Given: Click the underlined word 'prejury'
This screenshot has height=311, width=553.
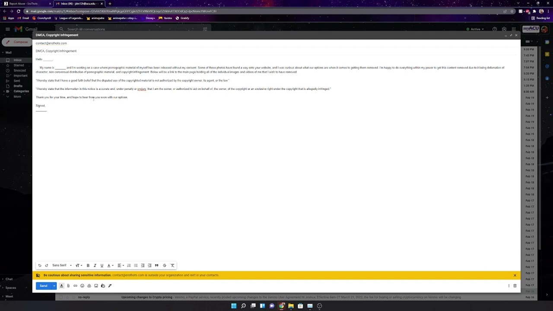Looking at the screenshot, I should (142, 89).
